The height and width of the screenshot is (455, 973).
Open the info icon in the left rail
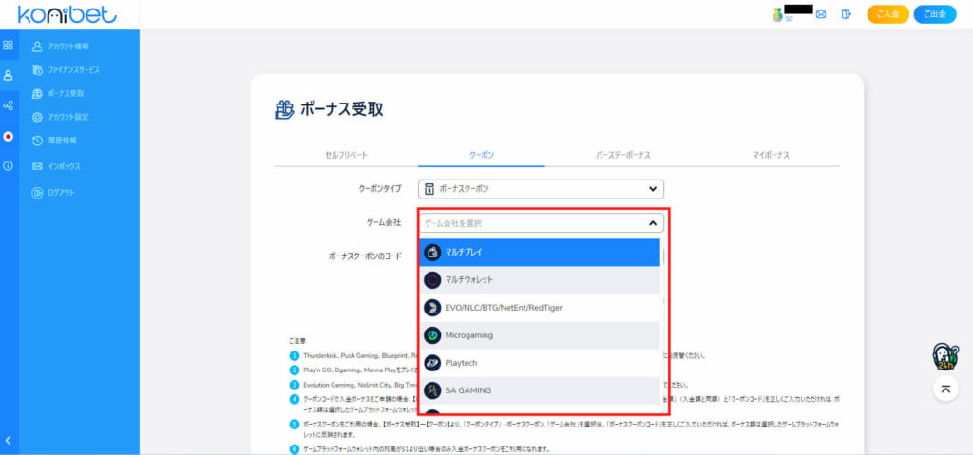click(x=8, y=166)
